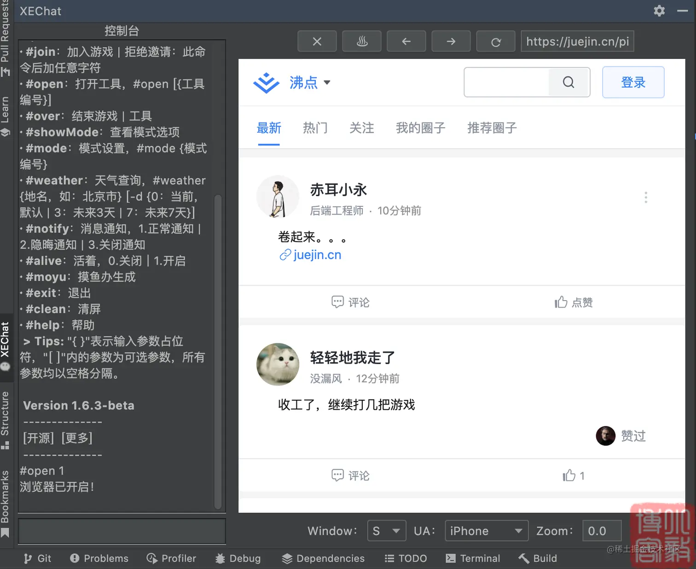The height and width of the screenshot is (569, 696).
Task: Go forward with the right arrow button
Action: point(451,41)
